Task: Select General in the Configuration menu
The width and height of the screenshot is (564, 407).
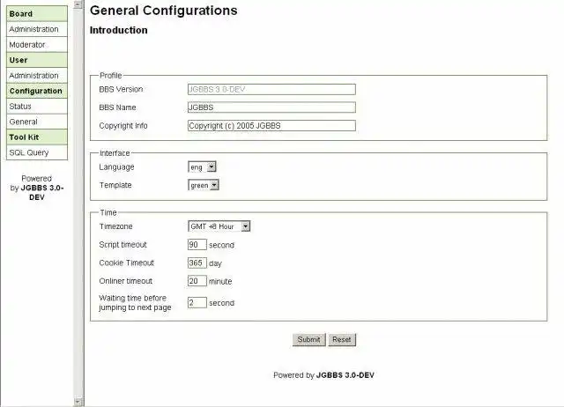Action: point(23,122)
